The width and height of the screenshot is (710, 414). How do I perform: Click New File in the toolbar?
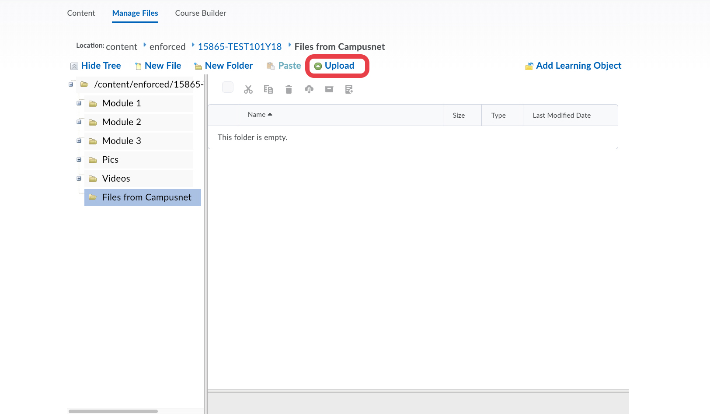coord(162,66)
